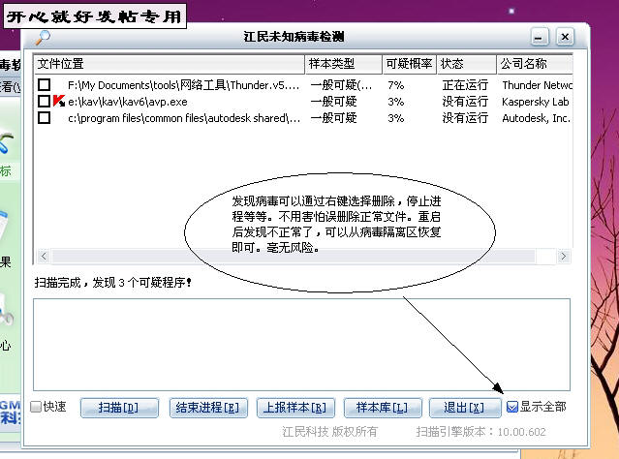The height and width of the screenshot is (459, 619).
Task: Click the 正在运行 status cell
Action: tap(465, 85)
